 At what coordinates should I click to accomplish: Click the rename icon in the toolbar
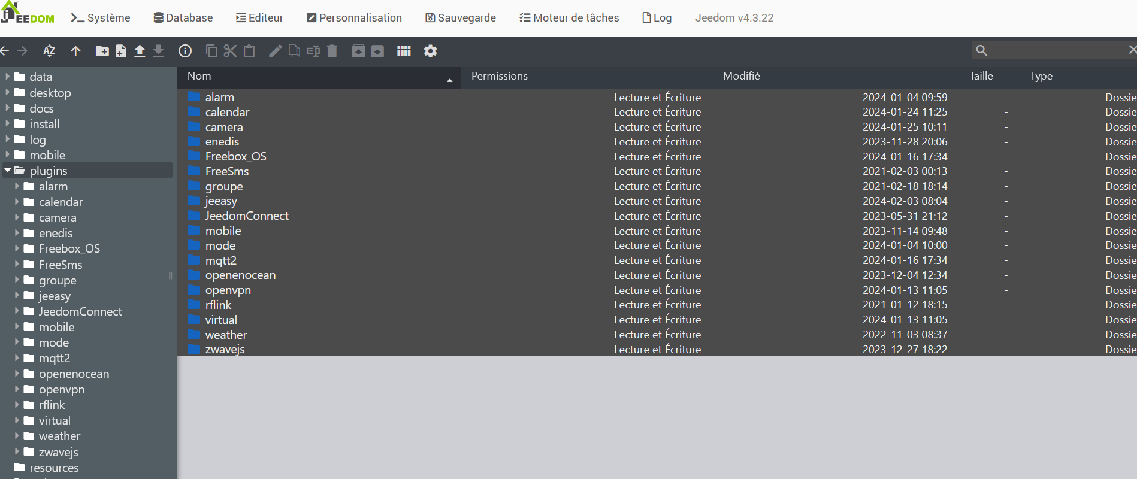[313, 51]
